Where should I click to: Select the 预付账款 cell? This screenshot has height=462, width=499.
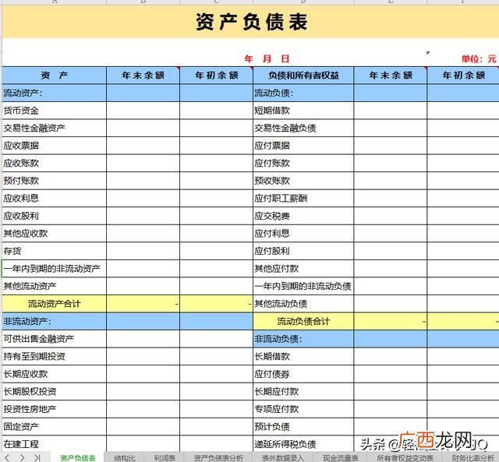point(54,181)
